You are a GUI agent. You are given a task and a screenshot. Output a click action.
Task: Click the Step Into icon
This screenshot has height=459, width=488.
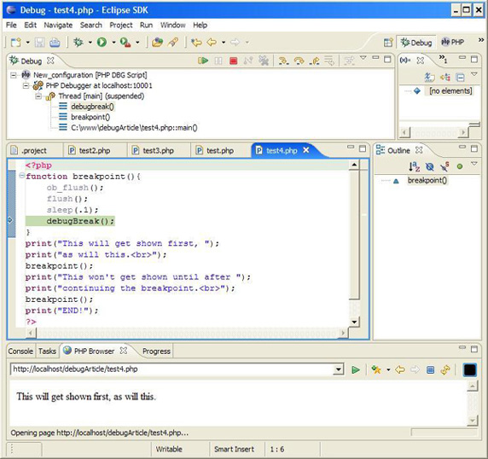(x=283, y=61)
